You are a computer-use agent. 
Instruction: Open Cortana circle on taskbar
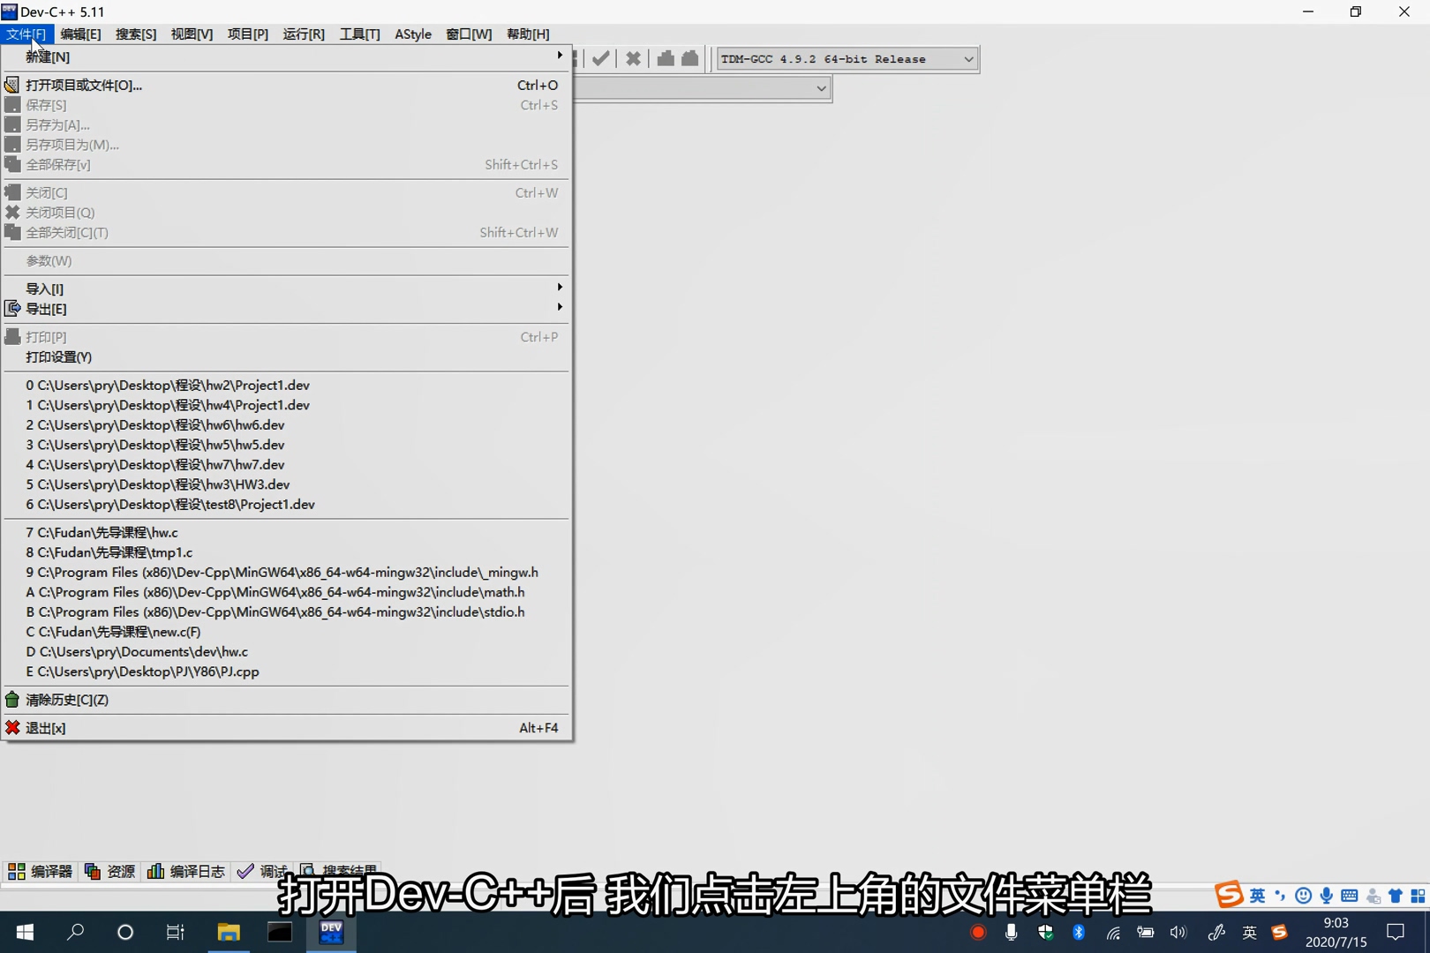(125, 932)
